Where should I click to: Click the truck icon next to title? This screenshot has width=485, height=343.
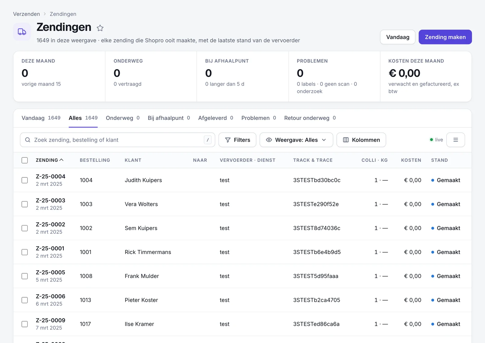point(22,32)
